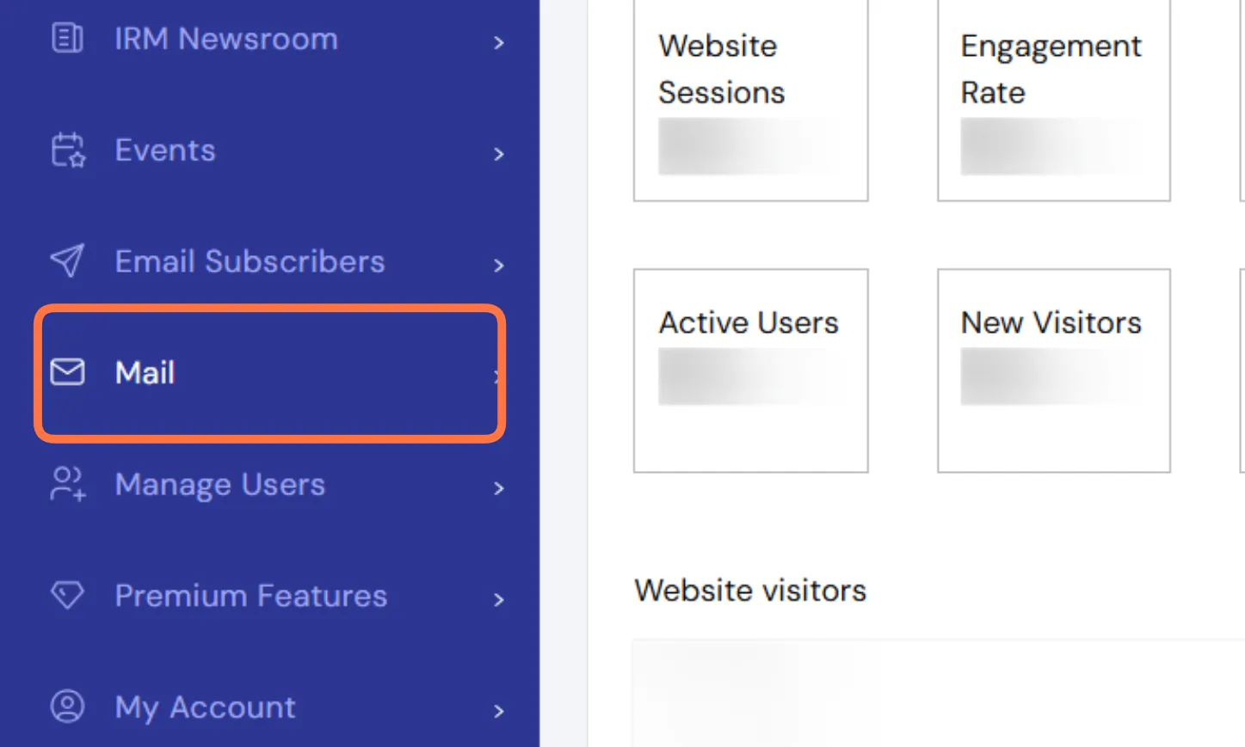Click the Website Sessions stat card
Screen dimensions: 1245x747
pyautogui.click(x=750, y=100)
